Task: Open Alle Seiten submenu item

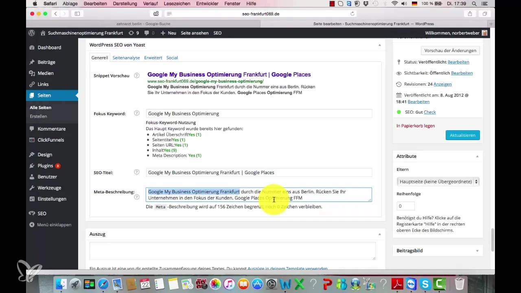Action: (x=41, y=107)
